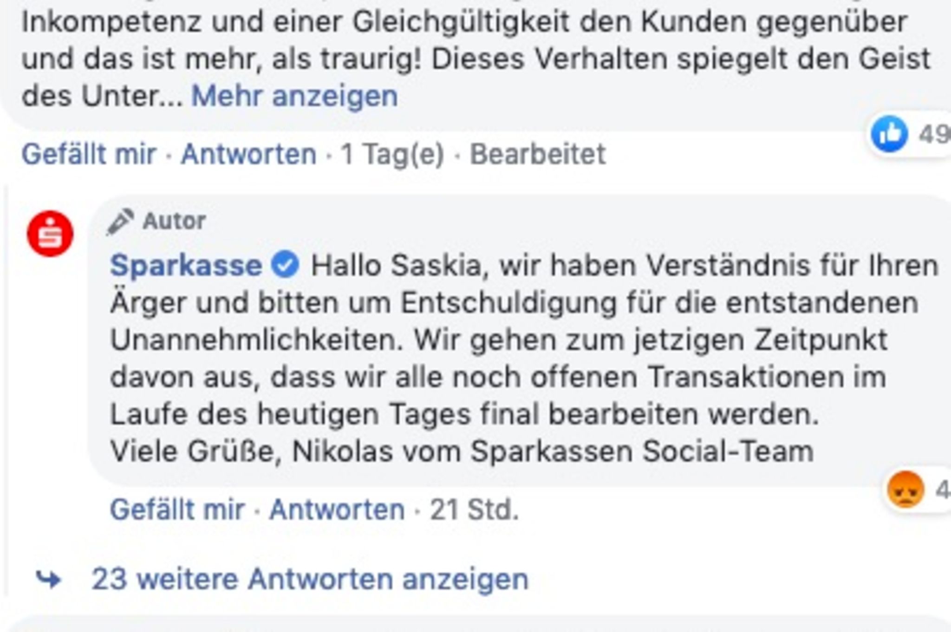Expand comment with Mehr anzeigen
Image resolution: width=951 pixels, height=632 pixels.
point(294,97)
